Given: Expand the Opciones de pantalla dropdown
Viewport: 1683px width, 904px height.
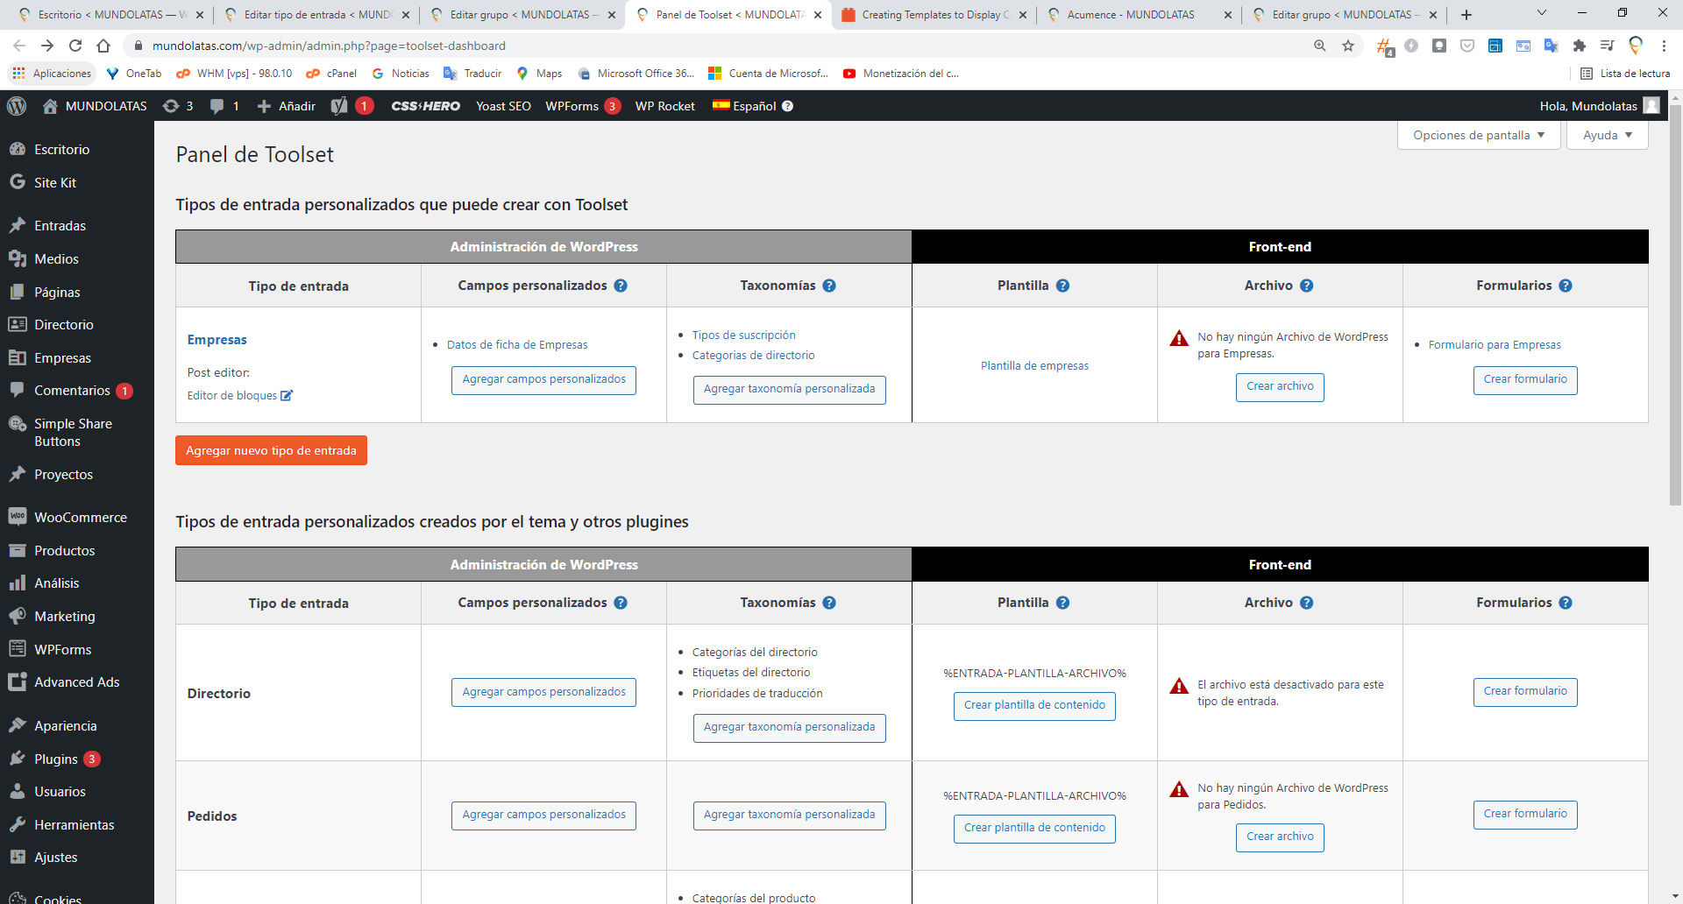Looking at the screenshot, I should pos(1478,135).
